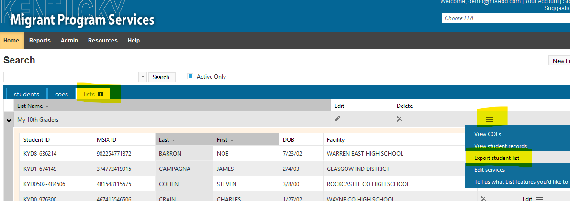Choose View COEs from the popup menu

[x=487, y=134]
